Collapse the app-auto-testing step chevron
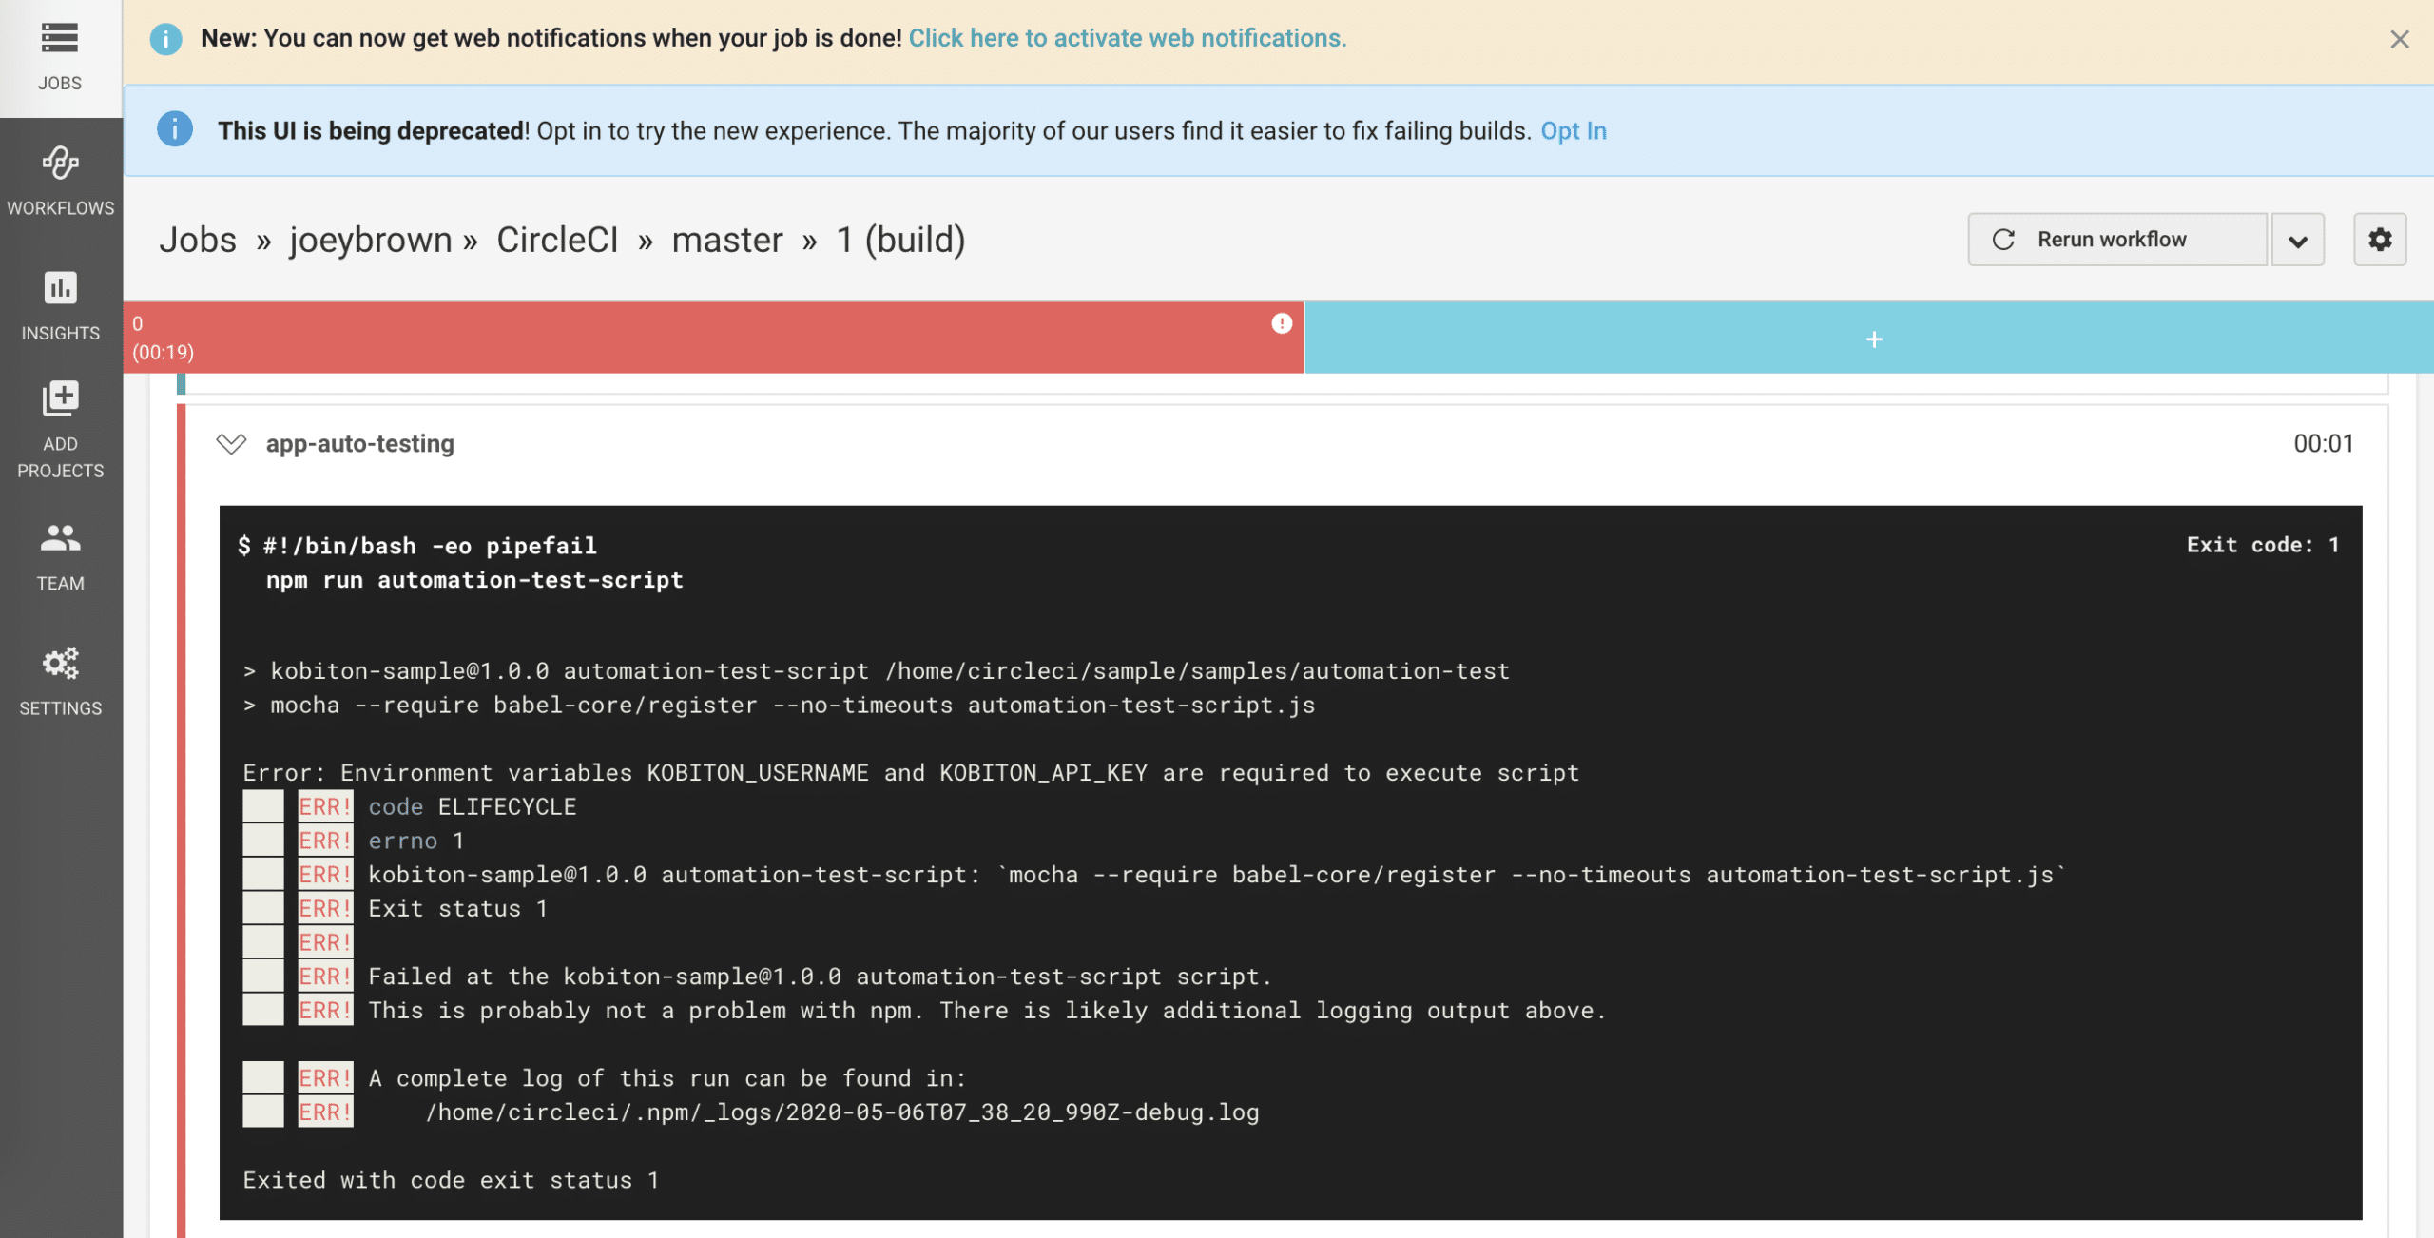Viewport: 2434px width, 1238px height. pyautogui.click(x=231, y=444)
